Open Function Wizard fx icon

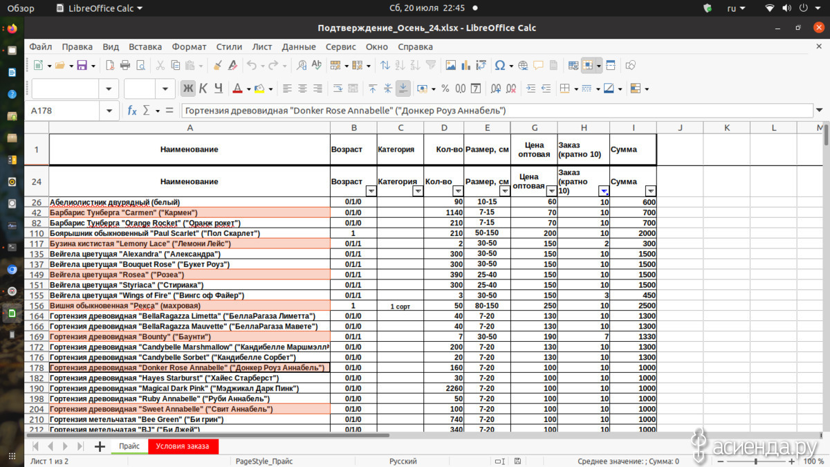click(x=132, y=111)
